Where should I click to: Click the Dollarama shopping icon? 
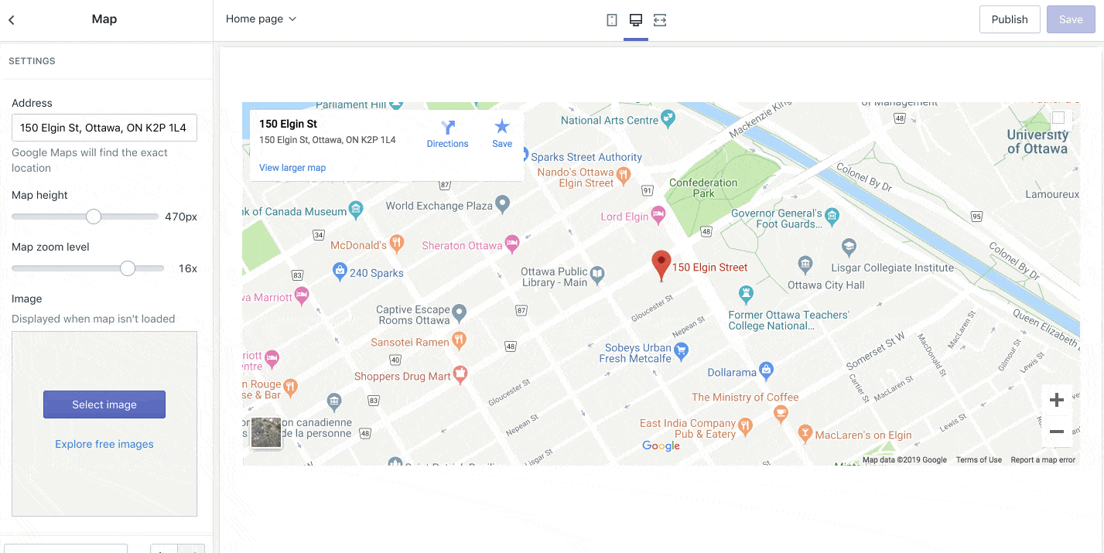[x=766, y=371]
